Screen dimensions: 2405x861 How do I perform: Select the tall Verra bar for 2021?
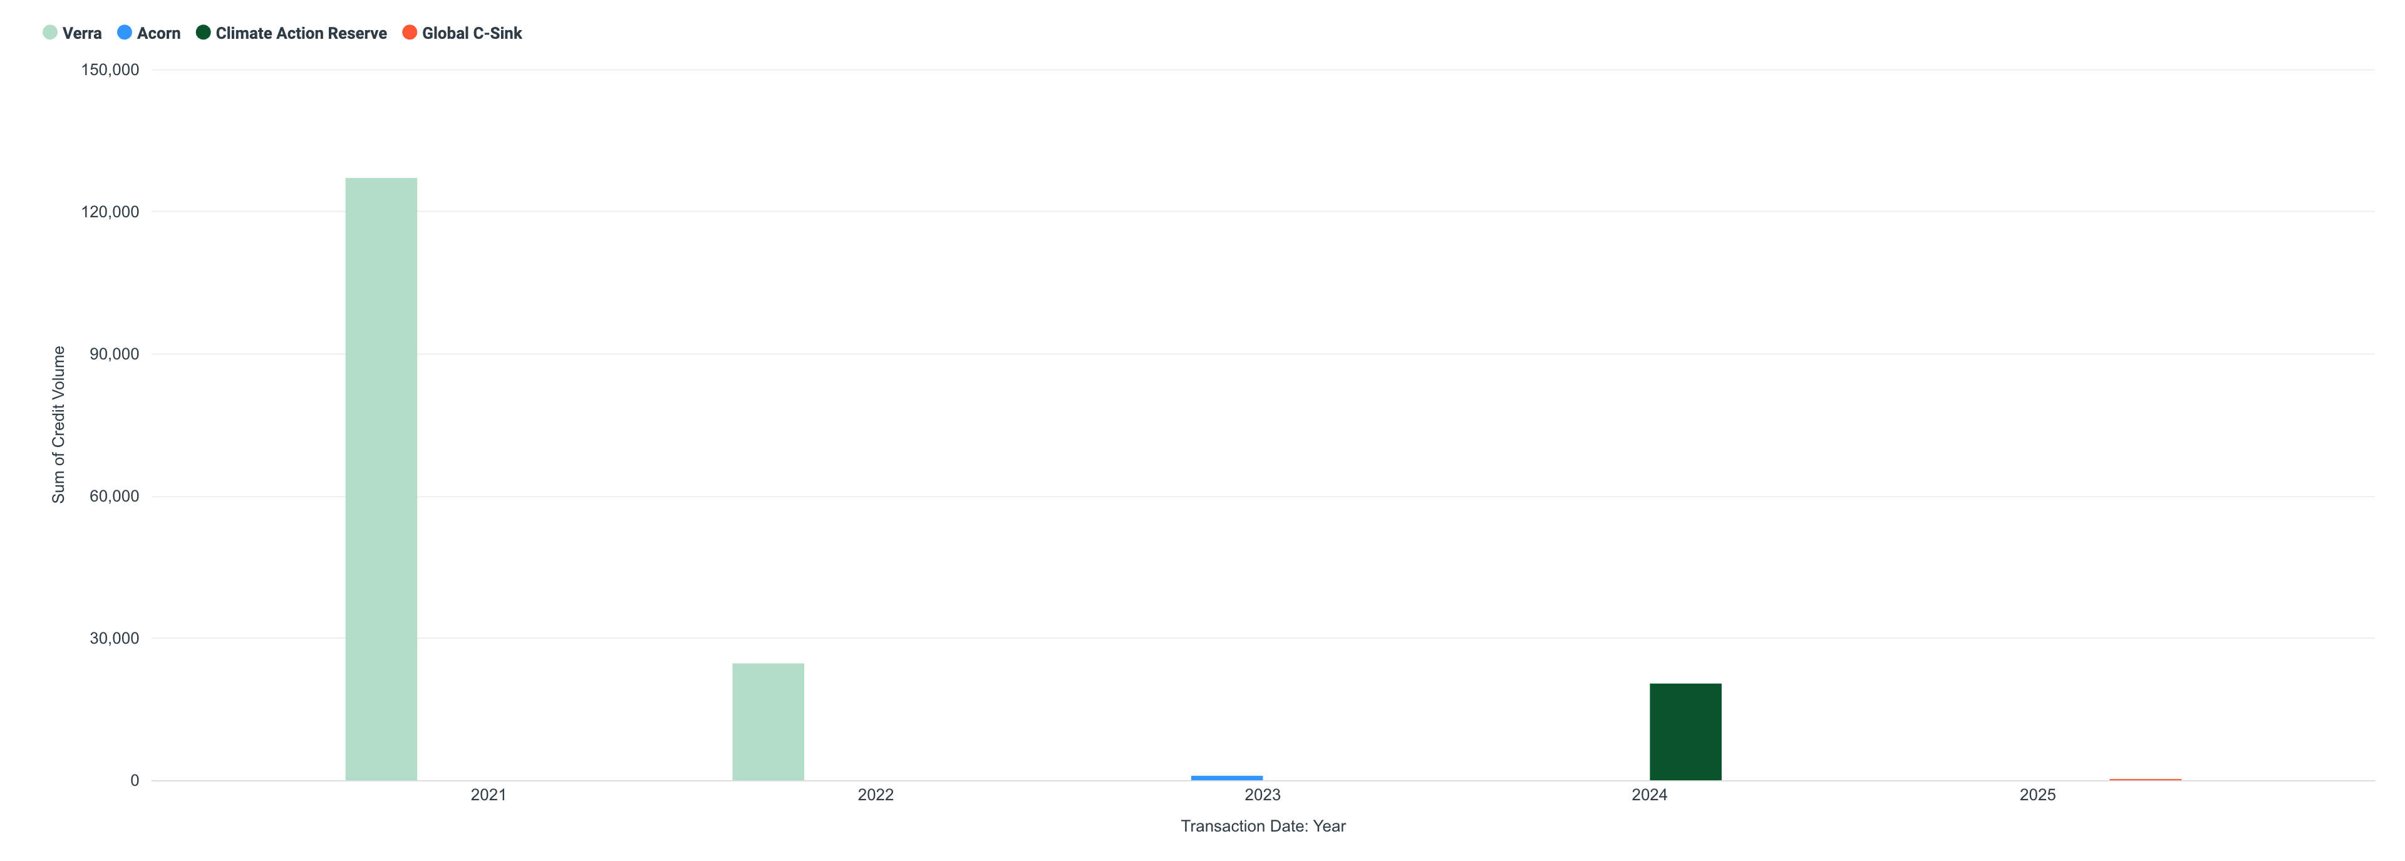(x=381, y=478)
